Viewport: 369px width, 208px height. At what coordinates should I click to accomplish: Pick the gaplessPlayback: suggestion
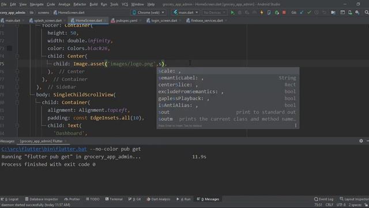click(x=228, y=98)
